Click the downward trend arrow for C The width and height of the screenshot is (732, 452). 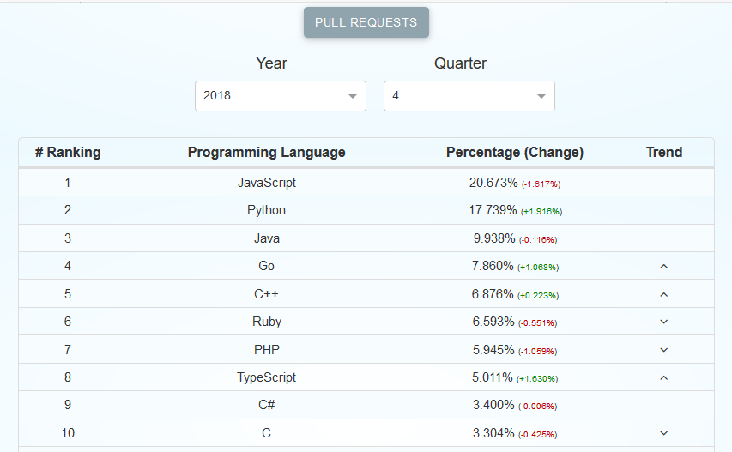[x=663, y=433]
